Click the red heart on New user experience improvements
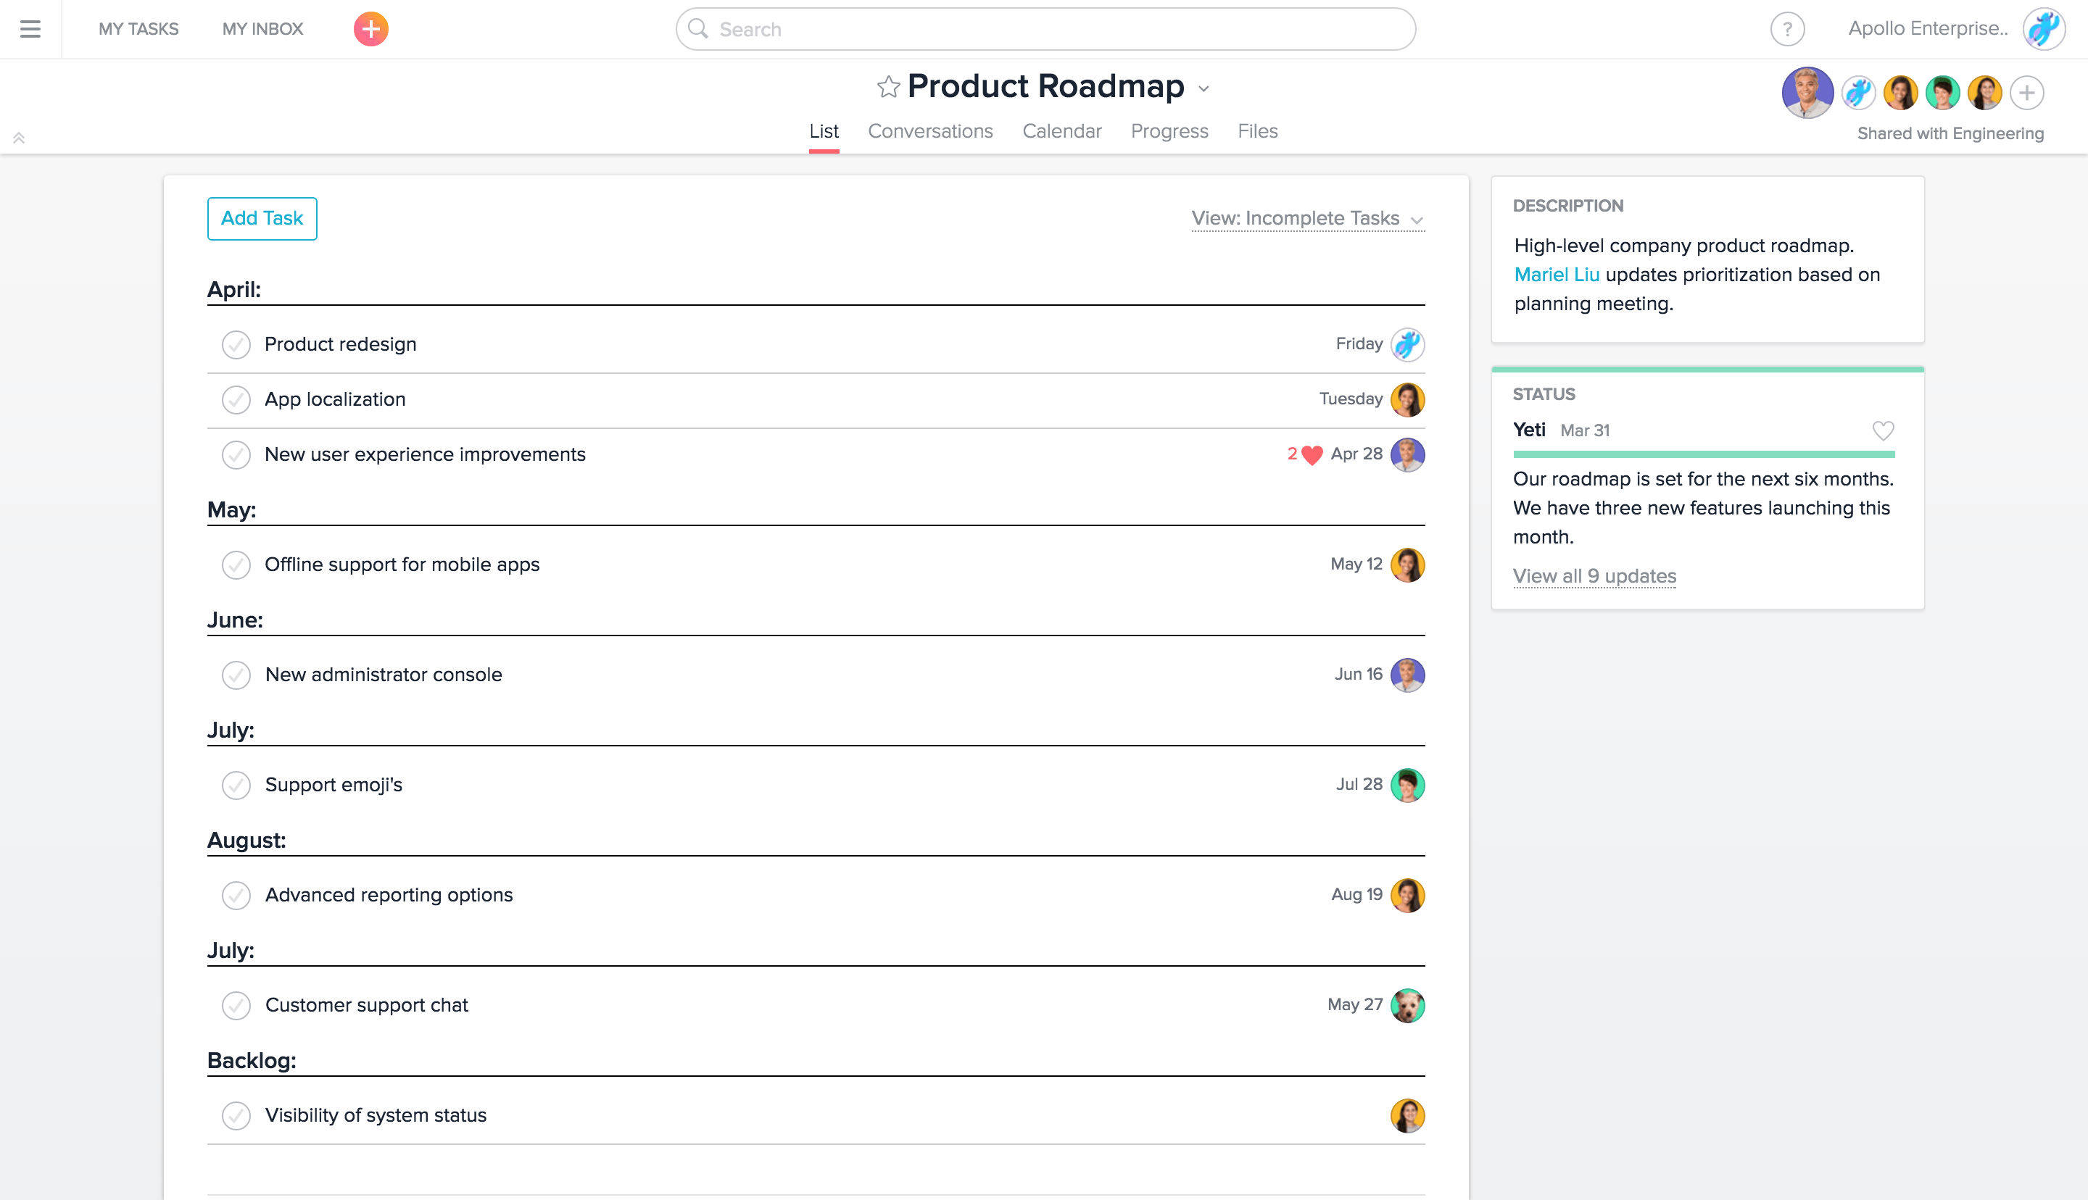The width and height of the screenshot is (2088, 1200). point(1312,454)
